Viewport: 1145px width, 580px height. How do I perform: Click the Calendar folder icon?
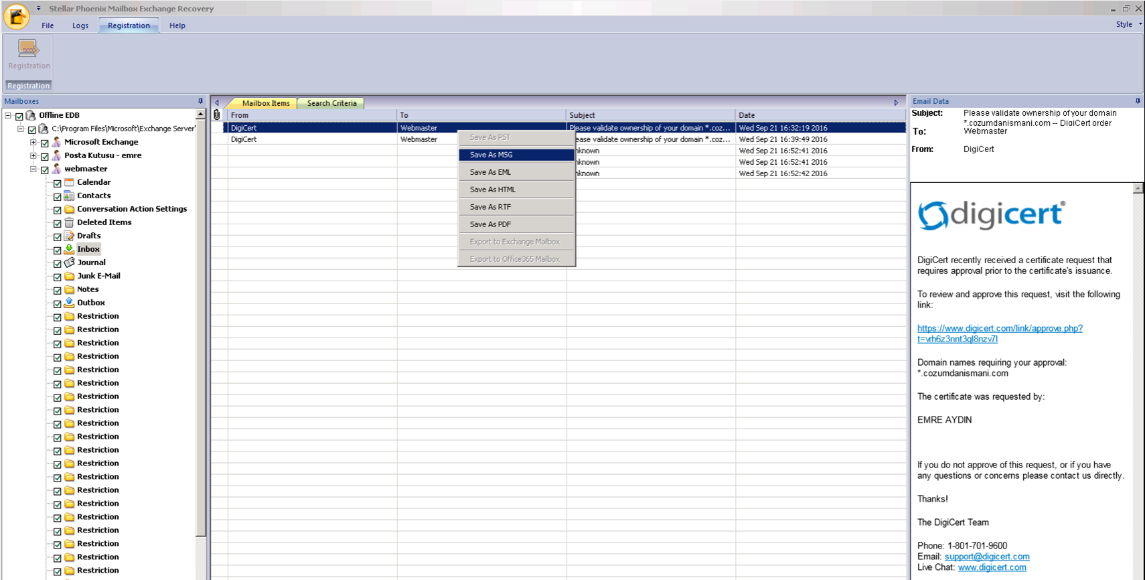coord(69,182)
